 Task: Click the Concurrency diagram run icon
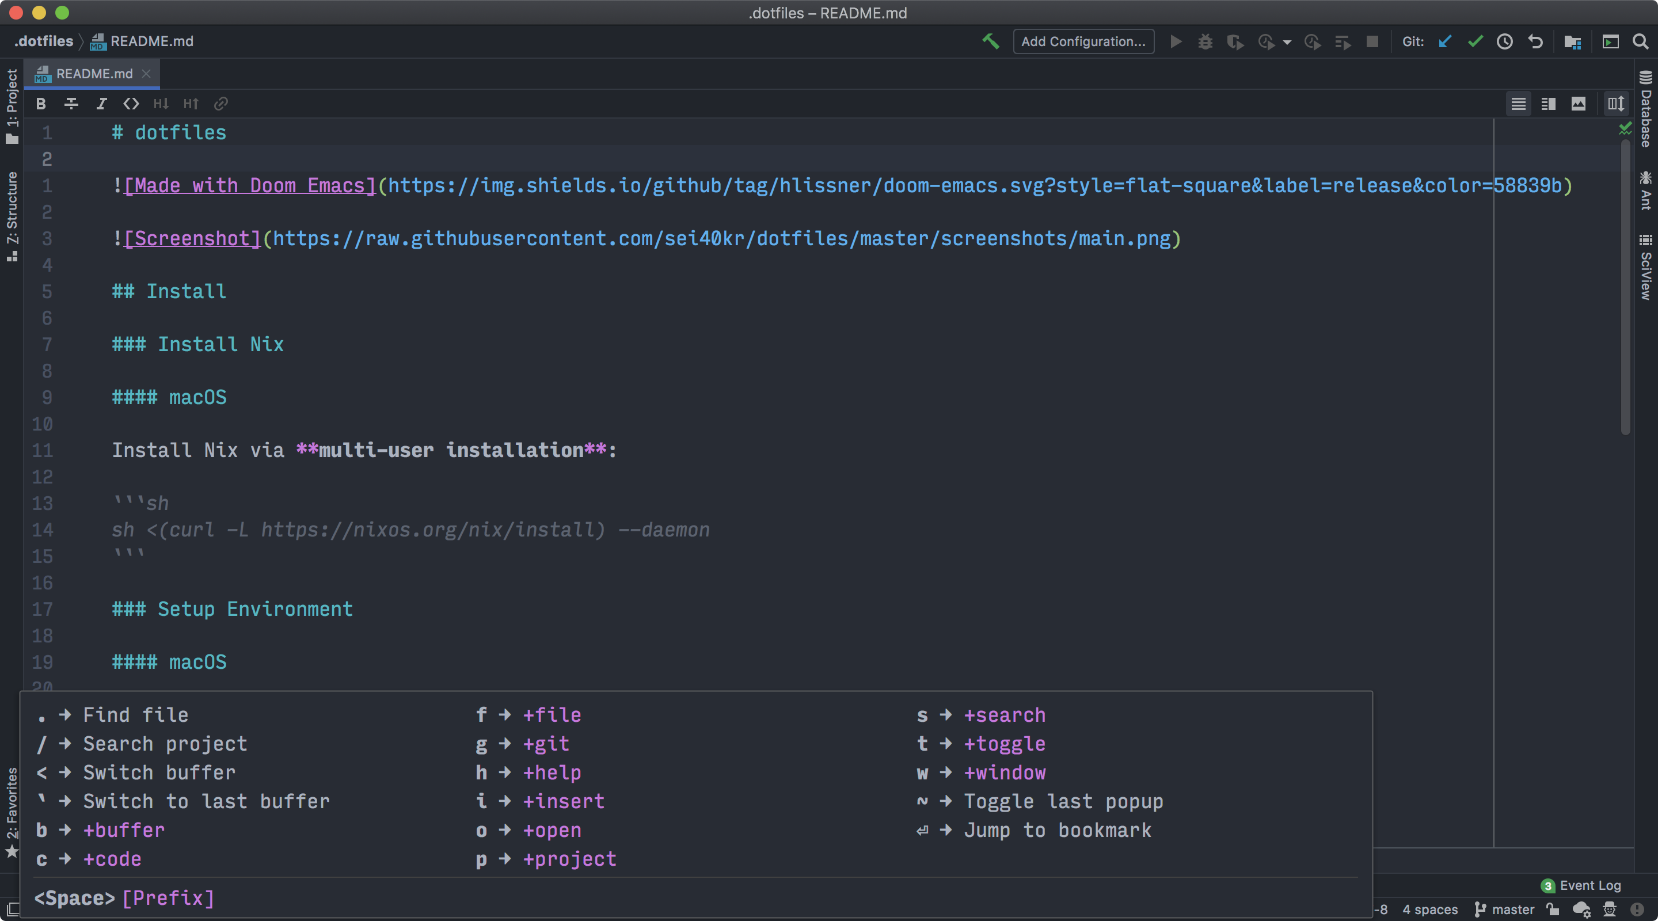point(1313,42)
